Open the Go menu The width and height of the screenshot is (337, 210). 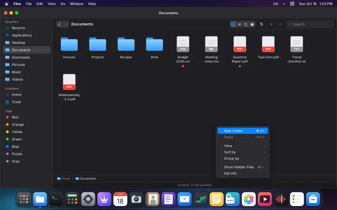point(63,4)
